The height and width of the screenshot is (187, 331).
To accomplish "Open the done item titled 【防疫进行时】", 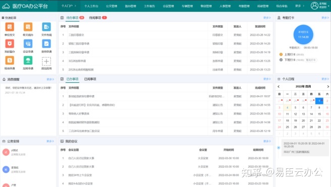I will 165,105.
